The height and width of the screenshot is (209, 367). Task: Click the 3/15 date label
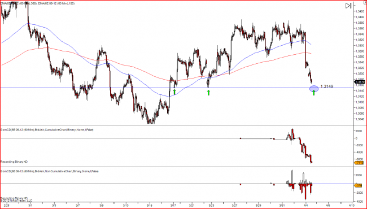pyautogui.click(x=150, y=204)
